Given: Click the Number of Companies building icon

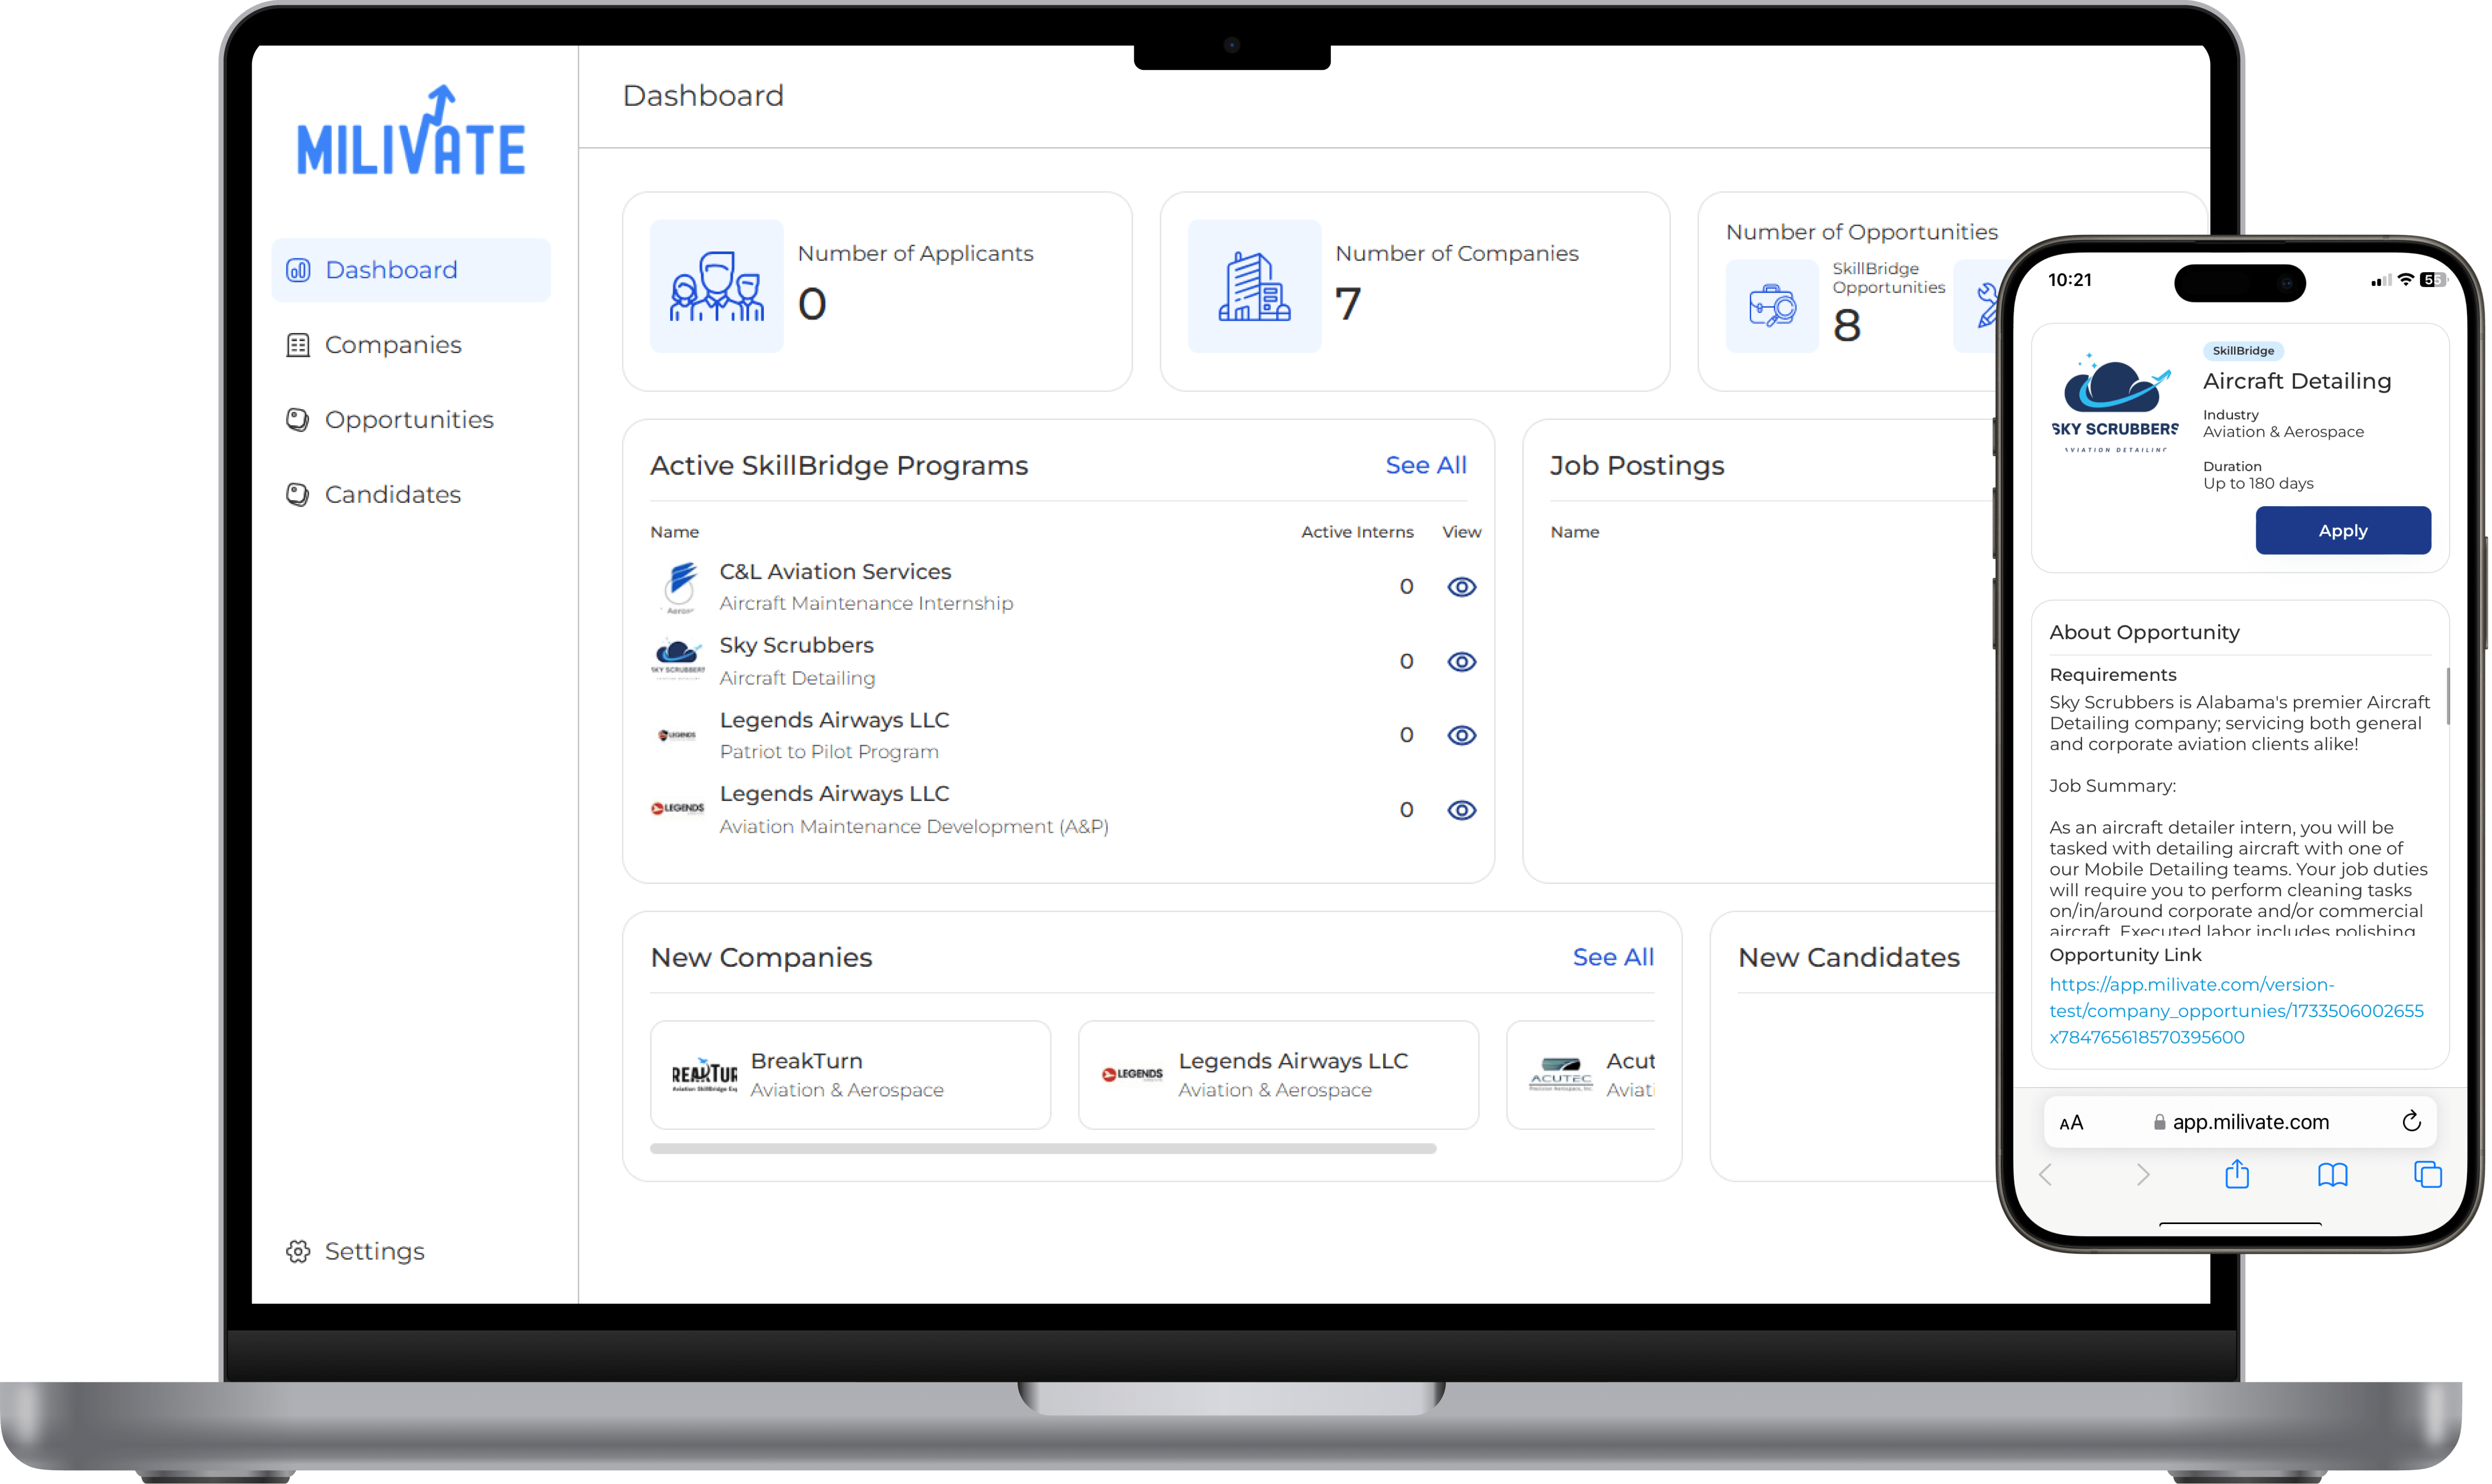Looking at the screenshot, I should (x=1253, y=286).
